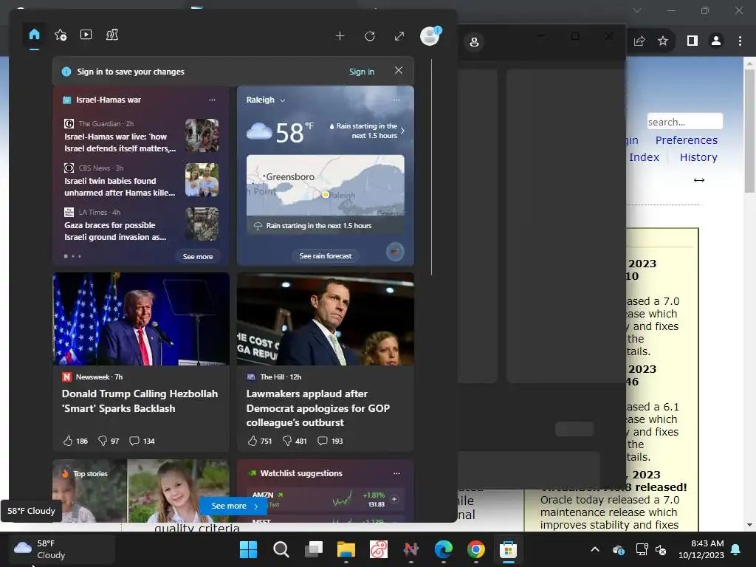Open the Windows Start menu
This screenshot has width=756, height=567.
(x=249, y=549)
